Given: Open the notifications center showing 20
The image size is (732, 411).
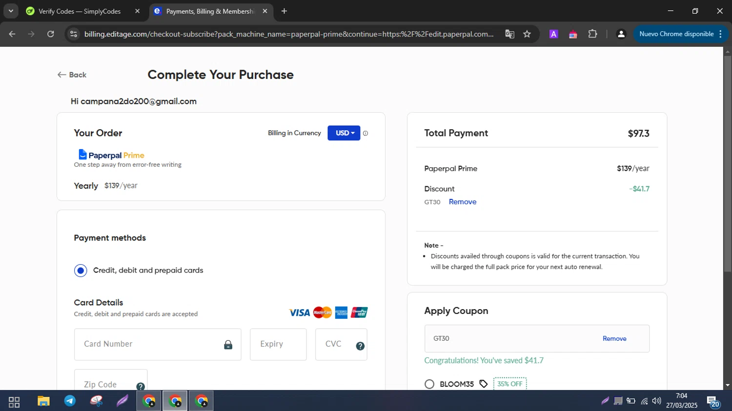Looking at the screenshot, I should [713, 402].
